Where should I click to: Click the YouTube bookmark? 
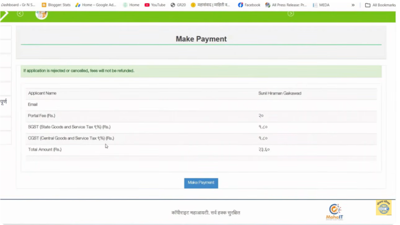155,5
